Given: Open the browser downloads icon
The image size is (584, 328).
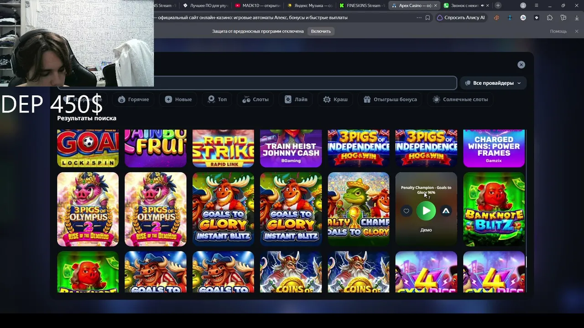Looking at the screenshot, I should (x=577, y=18).
